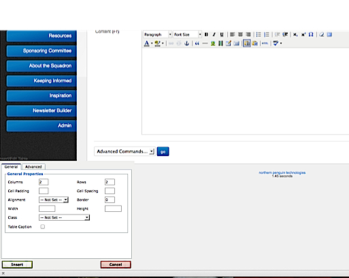Click the spellcheck icon
The width and height of the screenshot is (349, 278).
(x=276, y=43)
